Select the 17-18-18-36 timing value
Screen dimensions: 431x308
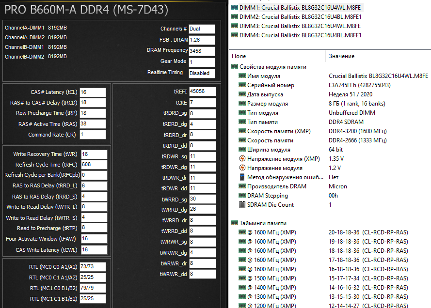pyautogui.click(x=368, y=260)
